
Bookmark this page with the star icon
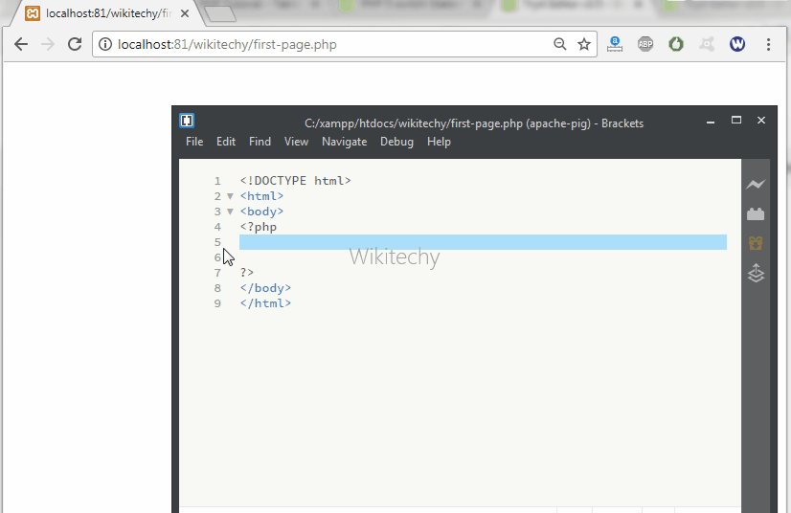pos(584,44)
